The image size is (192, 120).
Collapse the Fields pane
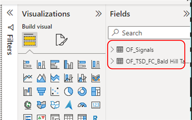tap(186, 14)
